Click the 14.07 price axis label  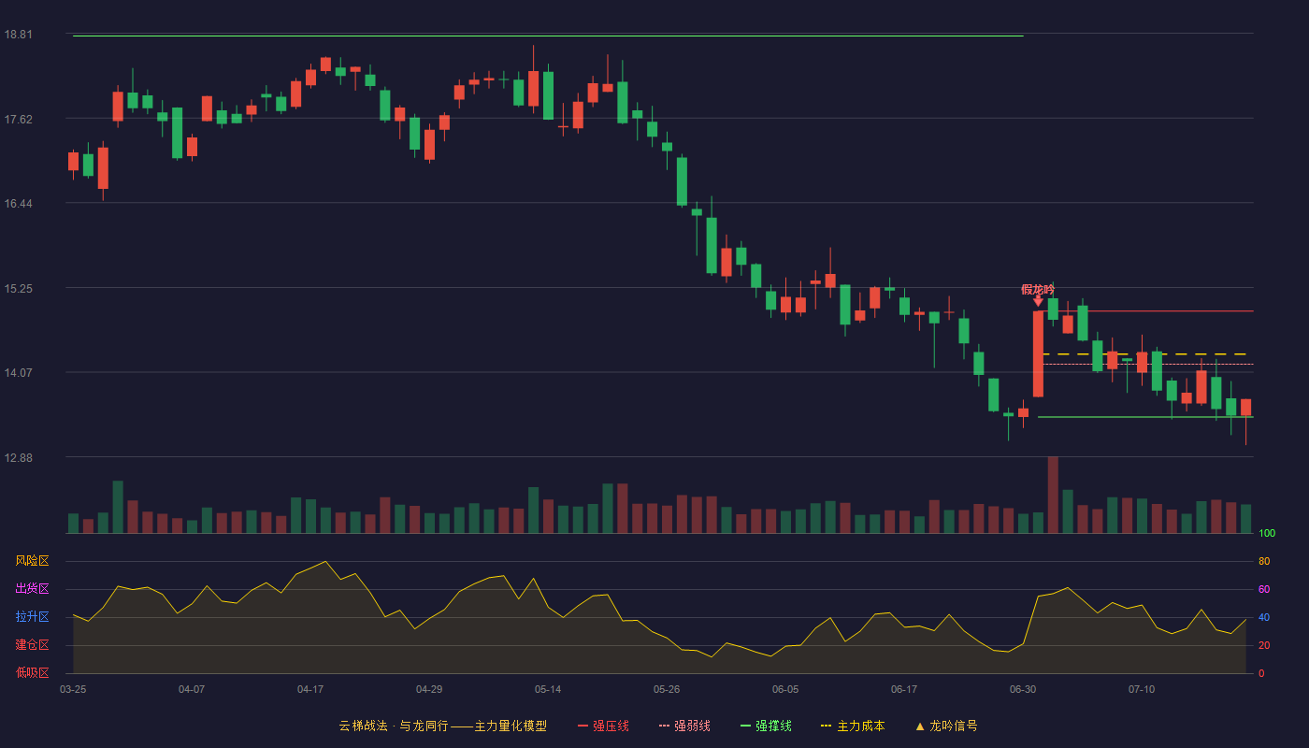(18, 373)
